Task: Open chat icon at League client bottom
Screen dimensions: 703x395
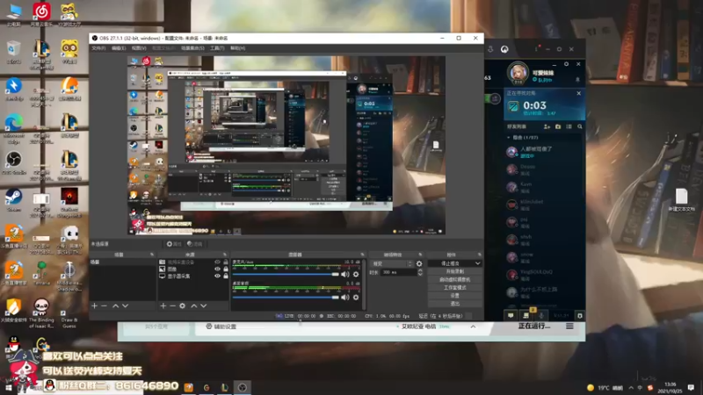Action: pyautogui.click(x=511, y=316)
